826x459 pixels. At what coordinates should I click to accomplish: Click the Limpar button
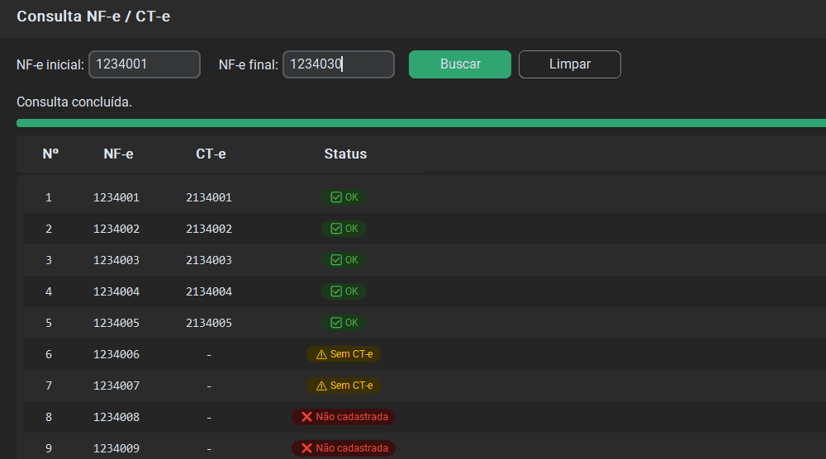(569, 64)
